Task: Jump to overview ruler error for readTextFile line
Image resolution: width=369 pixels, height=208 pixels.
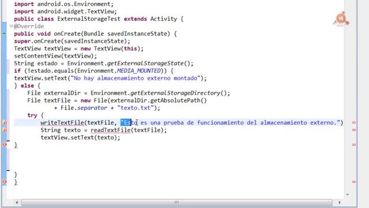Action: tap(354, 130)
